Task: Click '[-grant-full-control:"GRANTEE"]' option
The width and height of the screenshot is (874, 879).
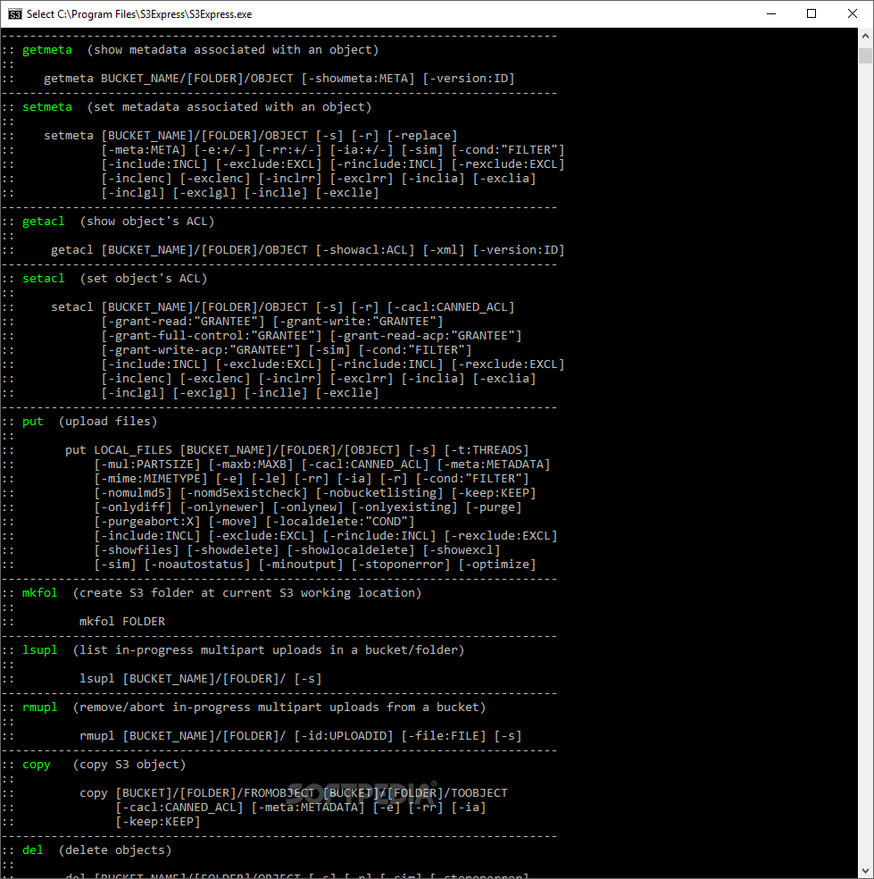Action: (212, 336)
